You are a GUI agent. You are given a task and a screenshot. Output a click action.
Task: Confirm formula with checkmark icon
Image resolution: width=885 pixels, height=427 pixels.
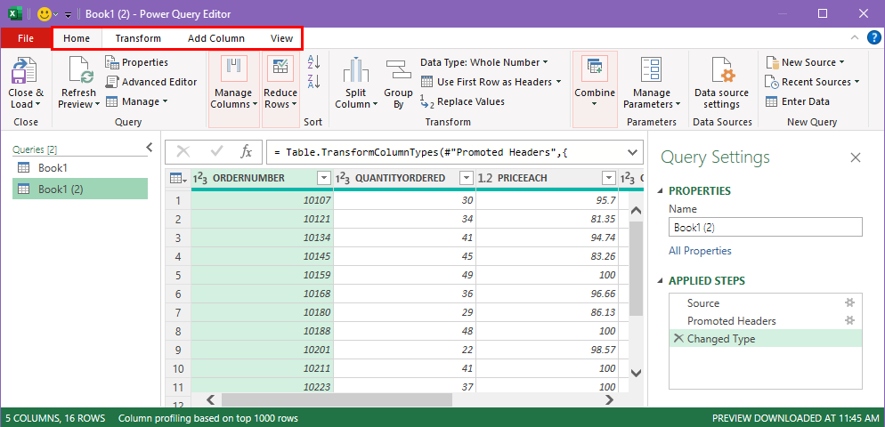[216, 151]
